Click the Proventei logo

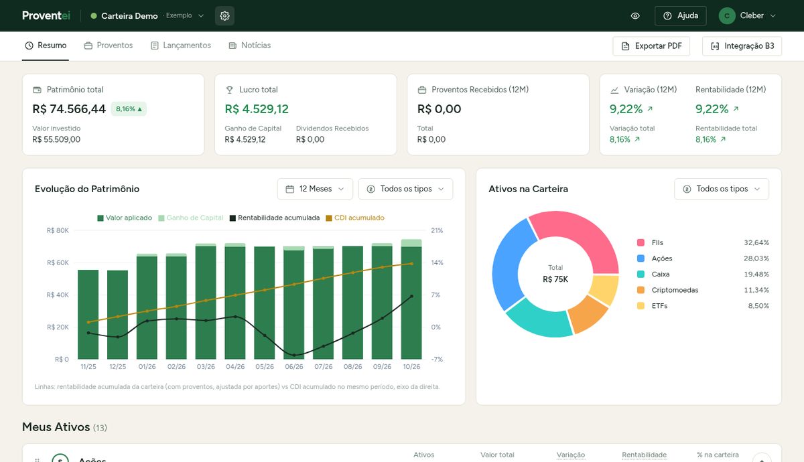coord(46,16)
